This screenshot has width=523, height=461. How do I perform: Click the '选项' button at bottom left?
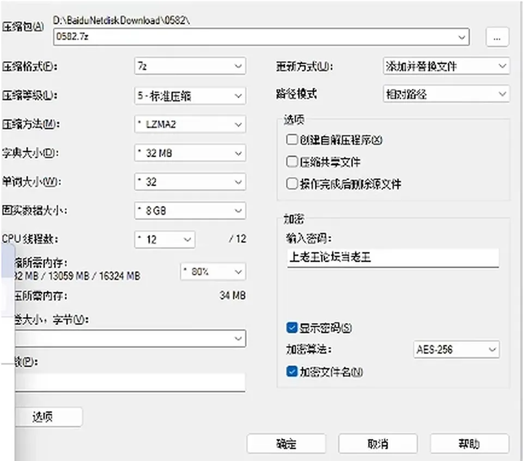click(x=48, y=417)
